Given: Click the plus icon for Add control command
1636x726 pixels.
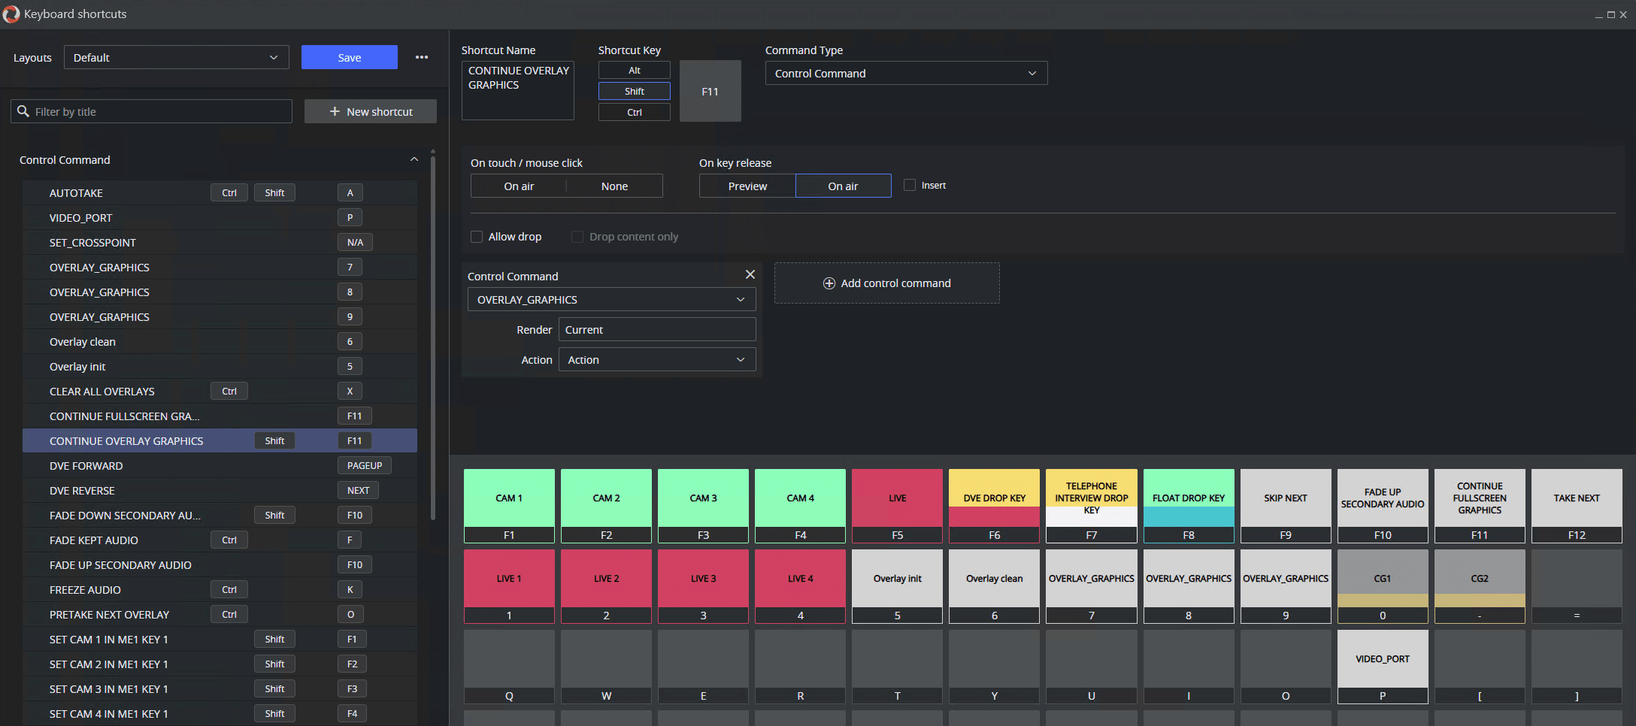Looking at the screenshot, I should [x=829, y=283].
